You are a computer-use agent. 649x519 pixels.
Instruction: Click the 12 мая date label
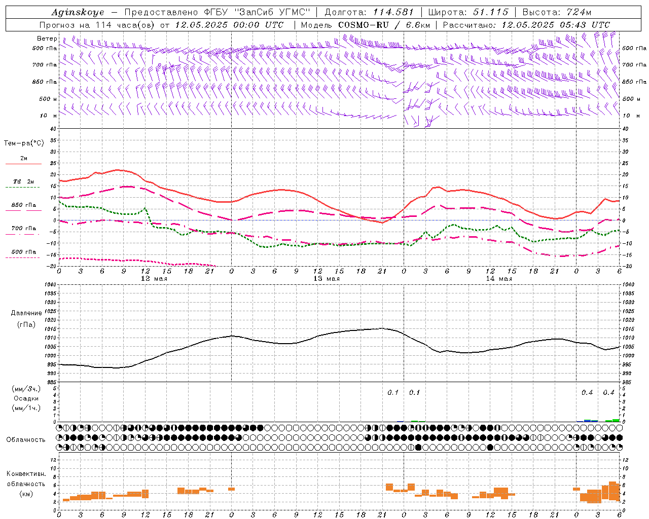(x=154, y=279)
